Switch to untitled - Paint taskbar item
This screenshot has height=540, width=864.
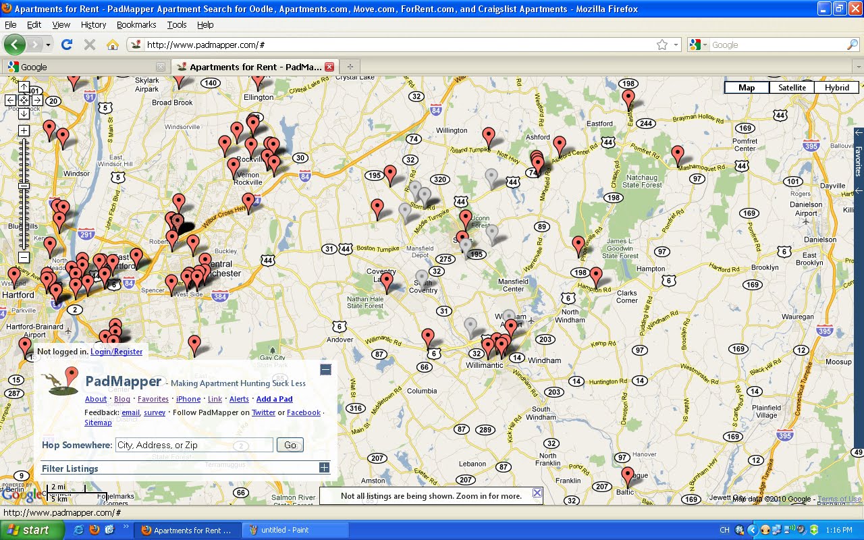click(296, 530)
